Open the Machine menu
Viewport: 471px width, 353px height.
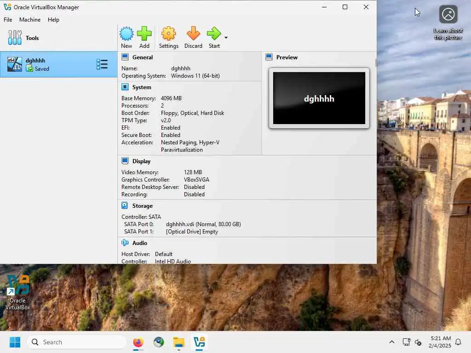[x=30, y=19]
